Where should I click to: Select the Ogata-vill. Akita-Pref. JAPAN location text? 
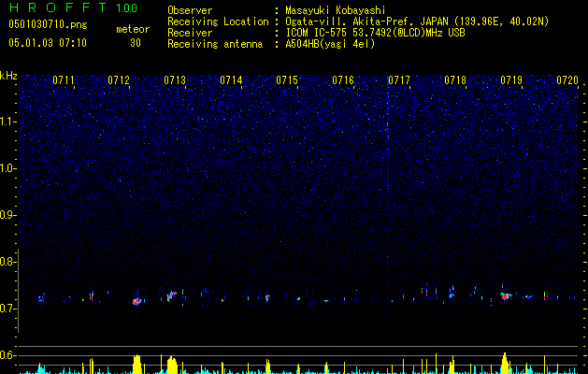417,22
